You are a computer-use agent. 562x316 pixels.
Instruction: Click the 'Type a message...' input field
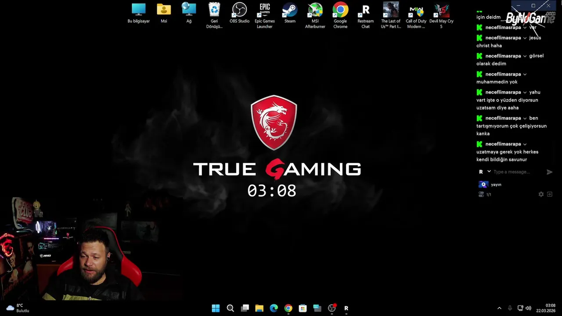[518, 172]
